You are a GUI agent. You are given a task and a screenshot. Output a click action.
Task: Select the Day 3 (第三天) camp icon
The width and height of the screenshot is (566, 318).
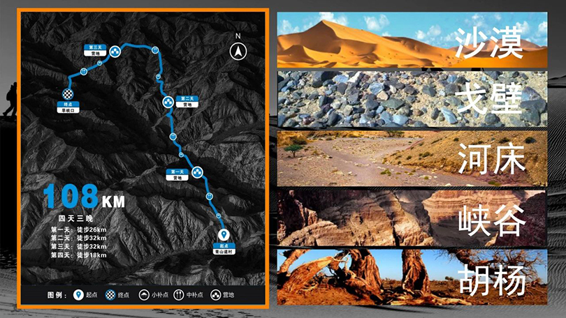point(115,52)
